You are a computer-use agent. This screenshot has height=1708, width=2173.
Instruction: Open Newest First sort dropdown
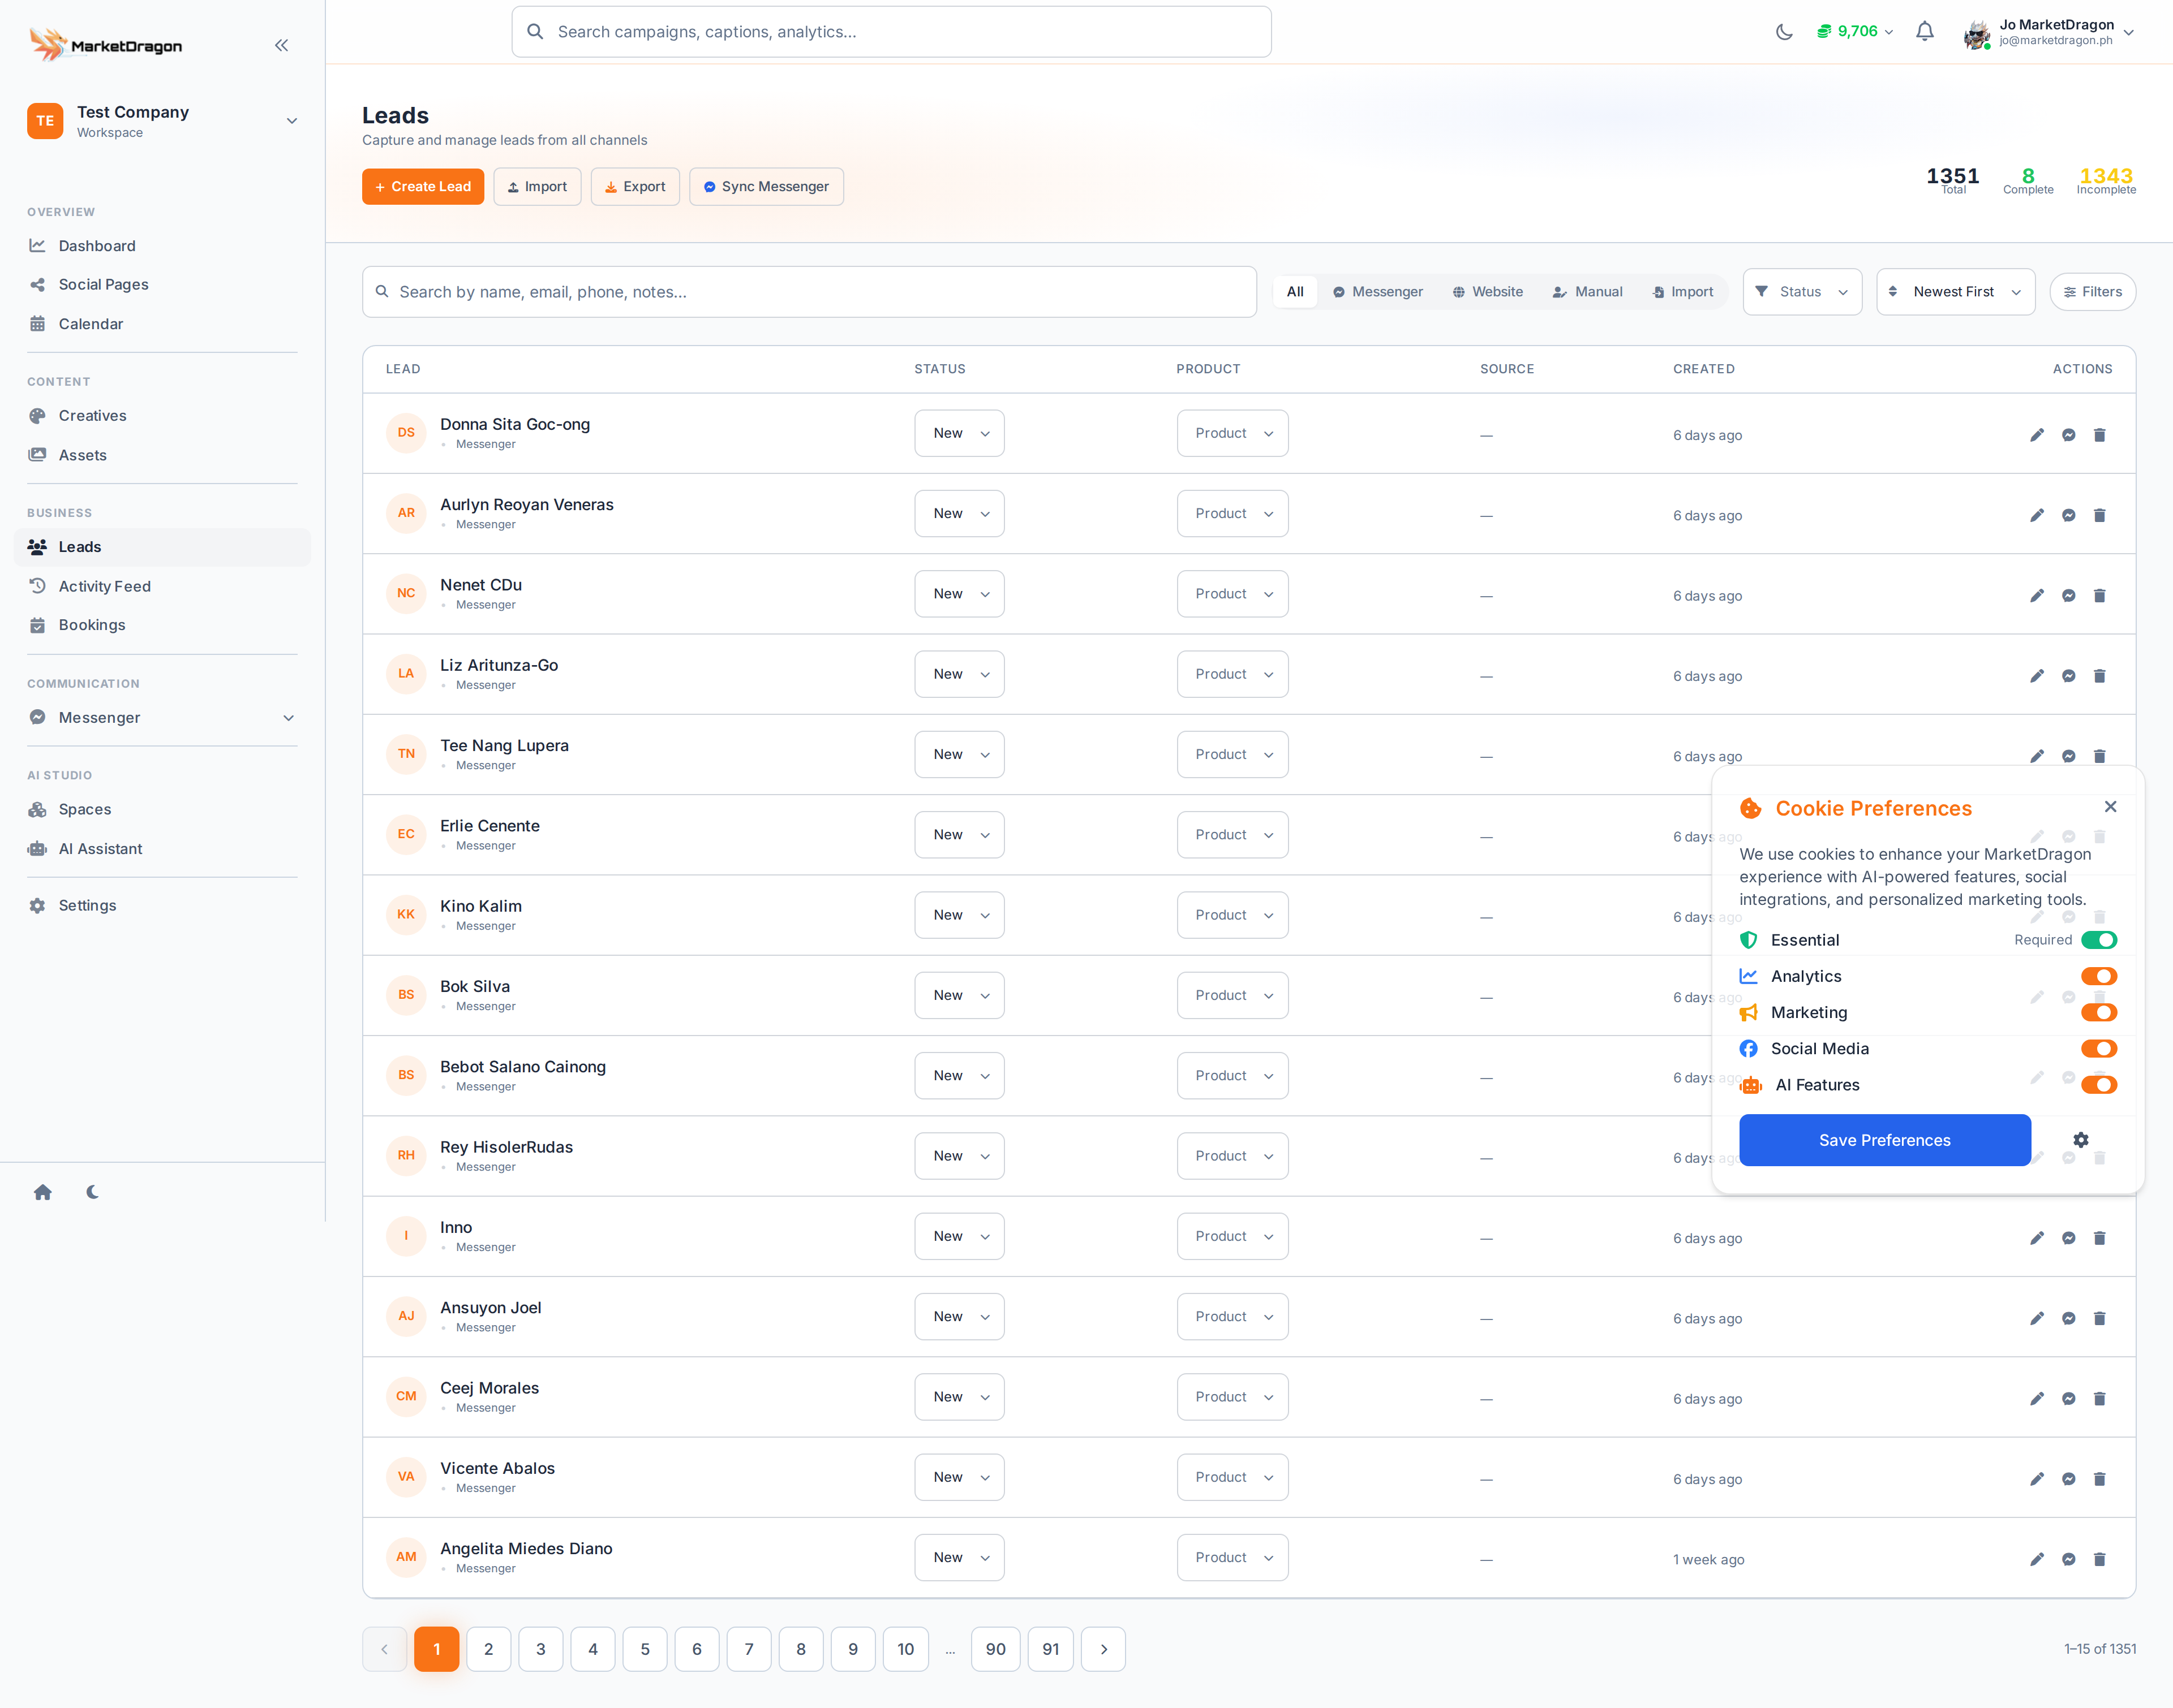coord(1955,292)
